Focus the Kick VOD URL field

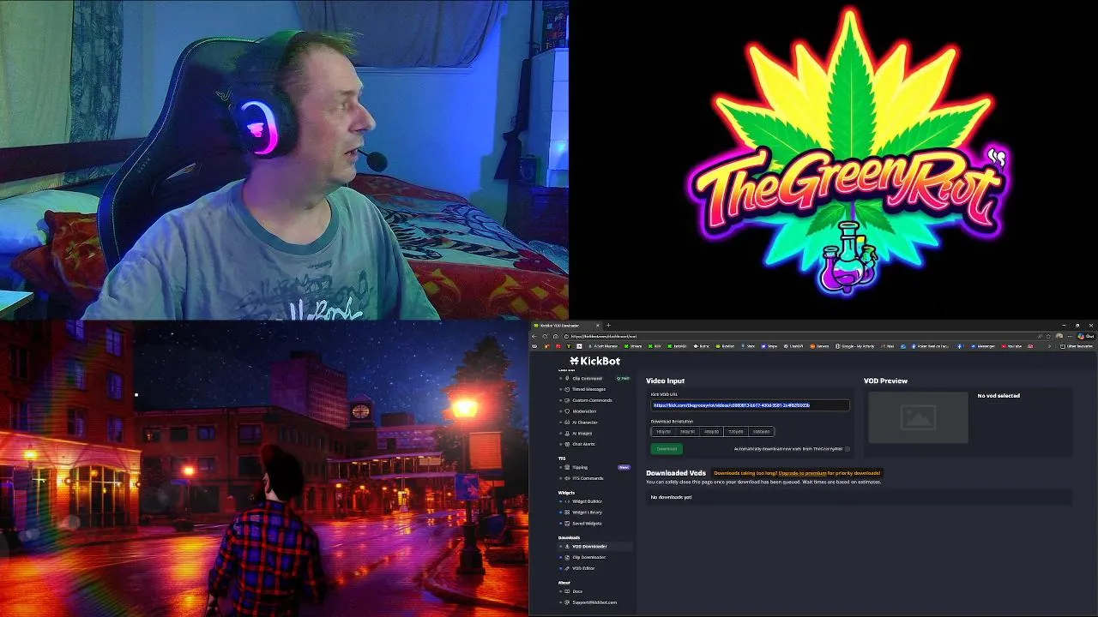pos(750,405)
